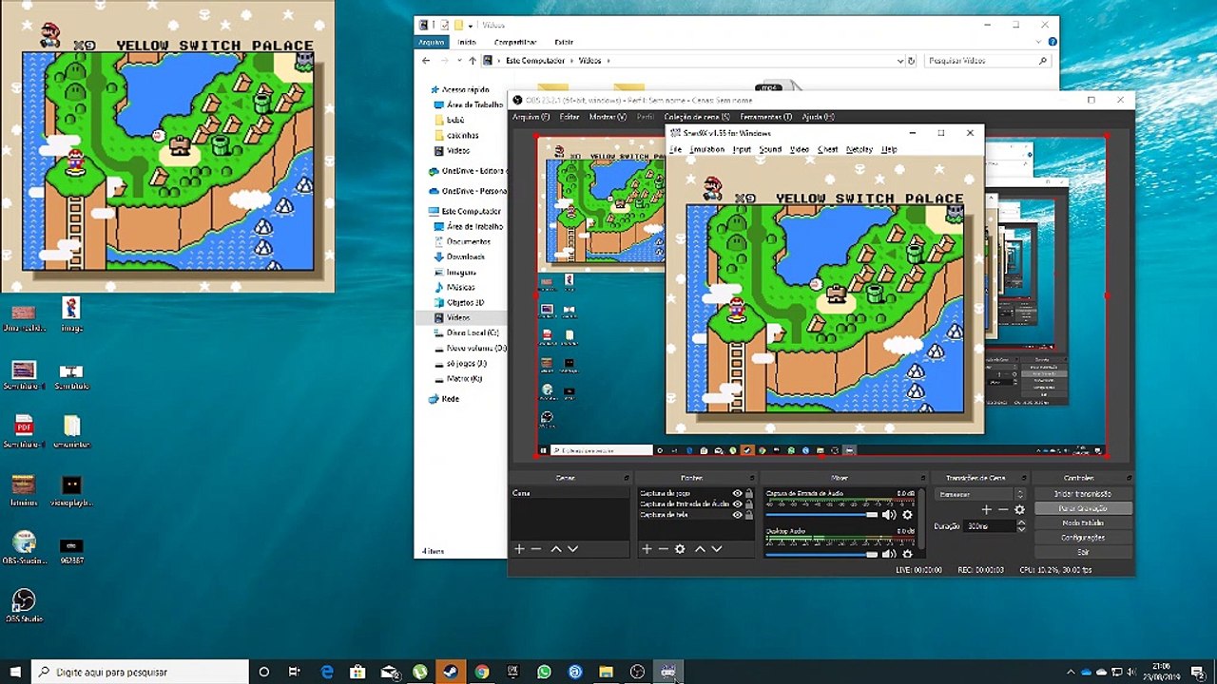Click Iniciar transmissão button
The width and height of the screenshot is (1217, 684).
(1083, 494)
